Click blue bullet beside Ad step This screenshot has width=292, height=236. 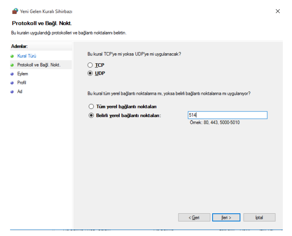(12, 92)
